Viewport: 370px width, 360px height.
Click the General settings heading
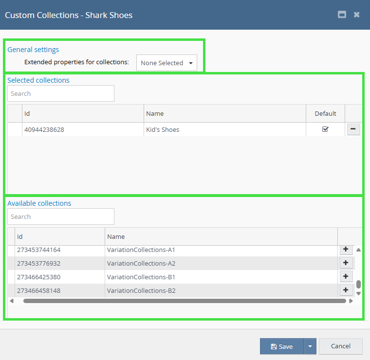coord(33,50)
